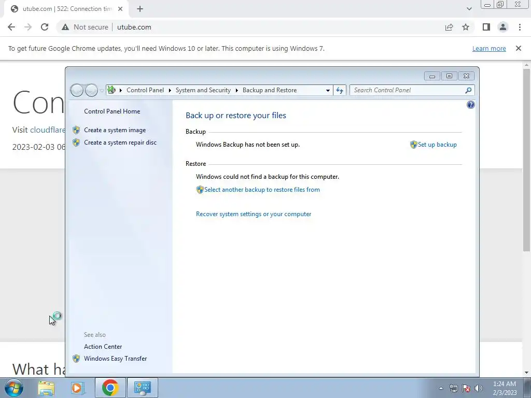Show hidden system tray icons
The image size is (531, 398).
tap(441, 388)
